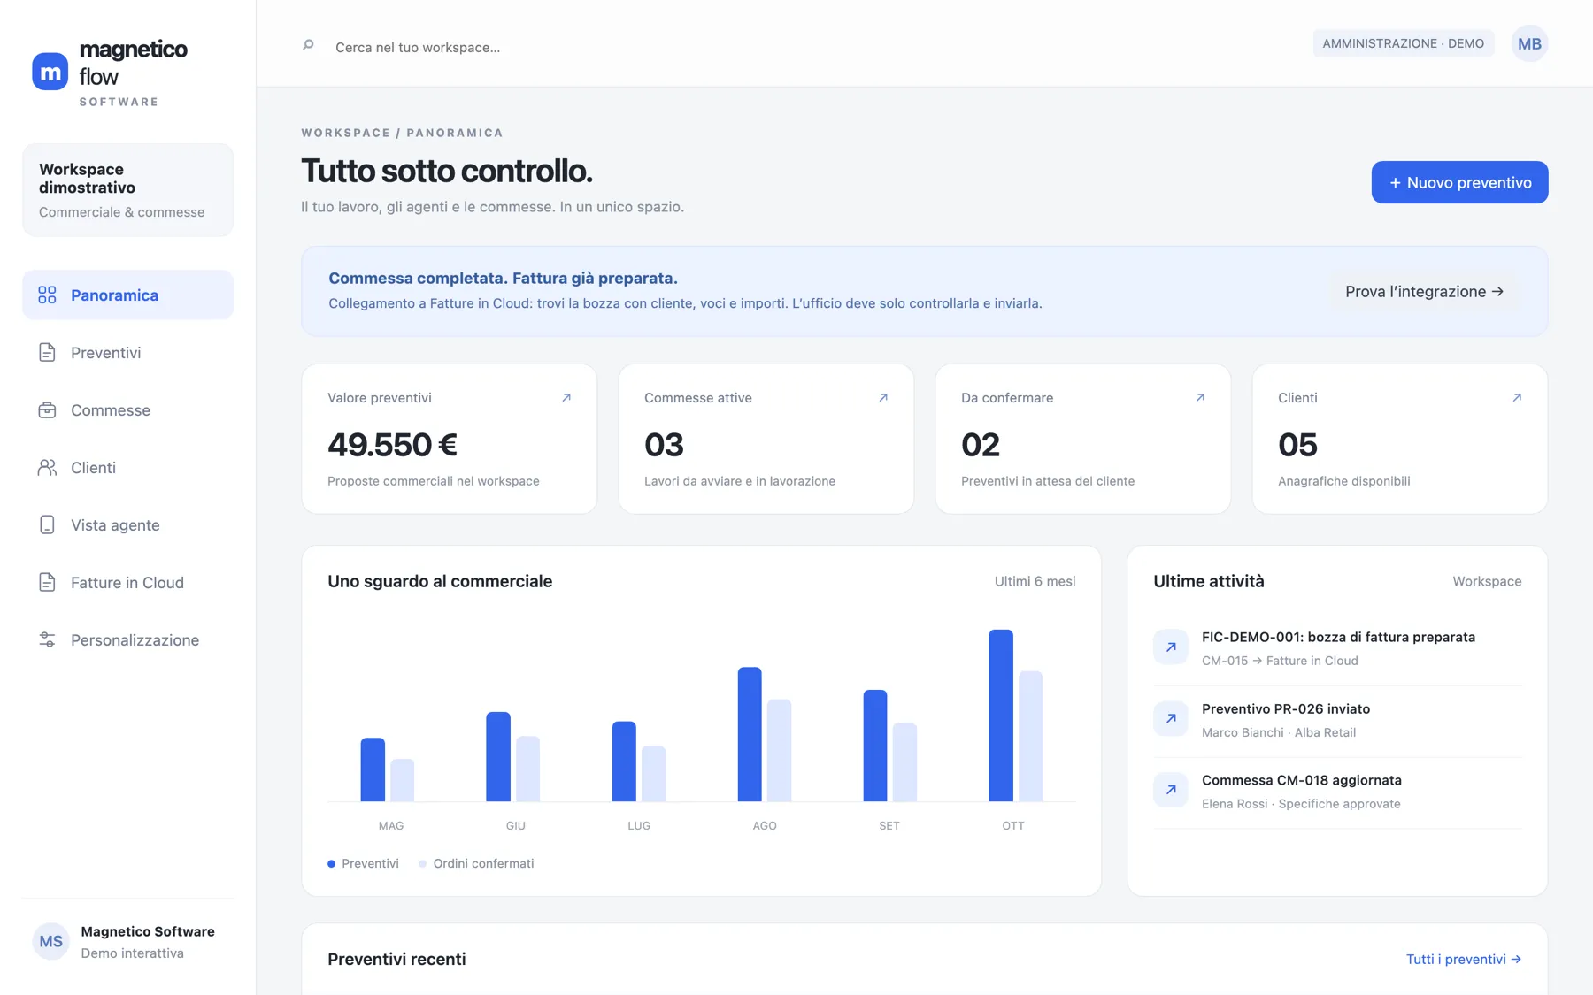The height and width of the screenshot is (995, 1593).
Task: Click the Clienti people icon
Action: (47, 467)
